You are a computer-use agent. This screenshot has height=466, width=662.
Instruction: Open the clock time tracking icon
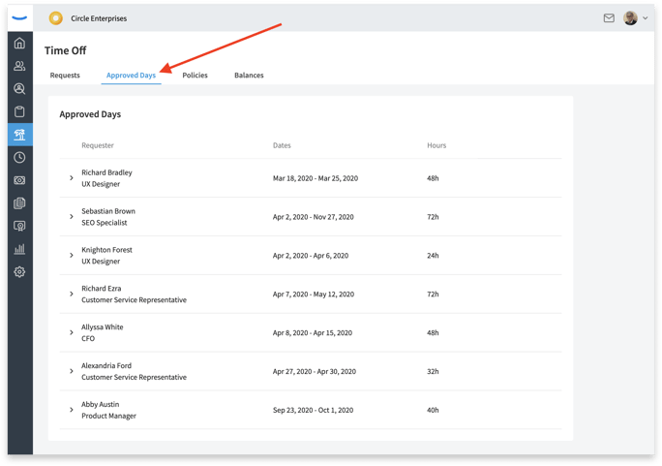[19, 157]
